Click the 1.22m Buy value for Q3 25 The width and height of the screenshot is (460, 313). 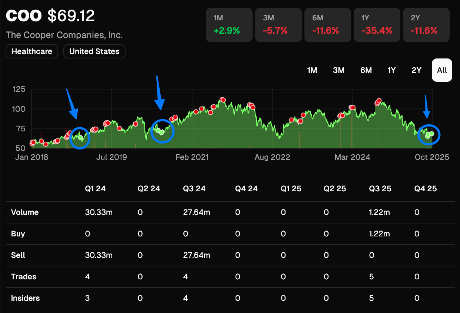pyautogui.click(x=380, y=234)
